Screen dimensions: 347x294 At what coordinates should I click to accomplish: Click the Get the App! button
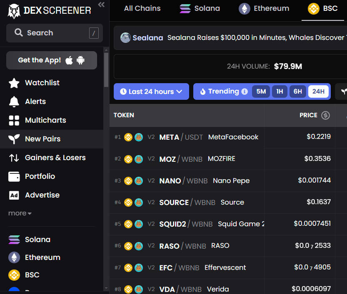coord(52,60)
